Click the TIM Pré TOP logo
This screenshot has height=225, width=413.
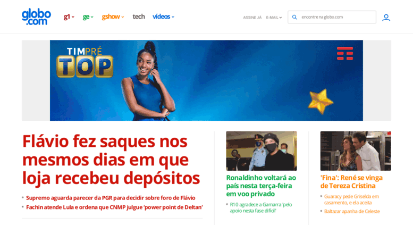click(x=85, y=62)
